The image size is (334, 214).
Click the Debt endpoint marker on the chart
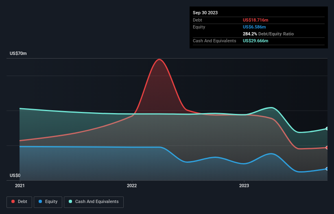[x=327, y=148]
